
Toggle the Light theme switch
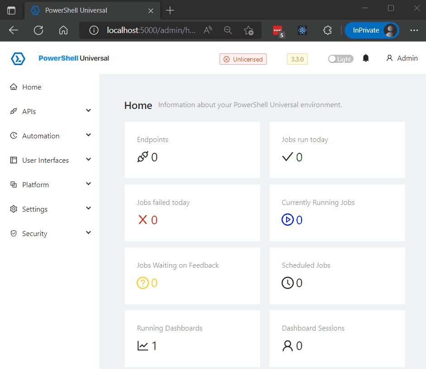[340, 59]
